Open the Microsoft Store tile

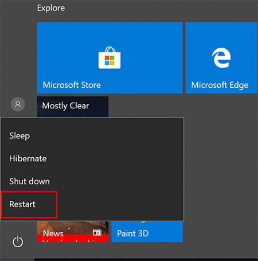tap(110, 58)
